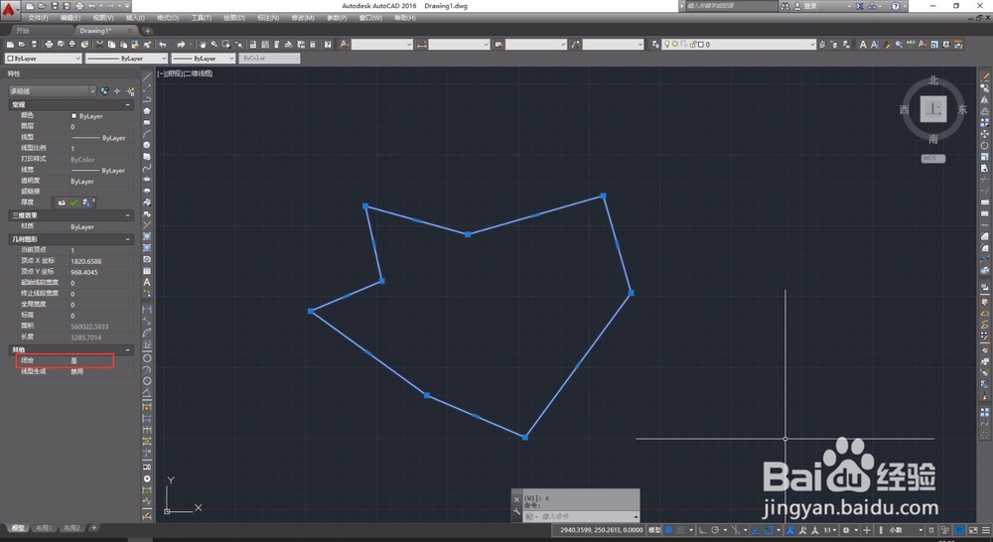Click command line wrench customize icon
This screenshot has width=993, height=542.
tap(516, 511)
